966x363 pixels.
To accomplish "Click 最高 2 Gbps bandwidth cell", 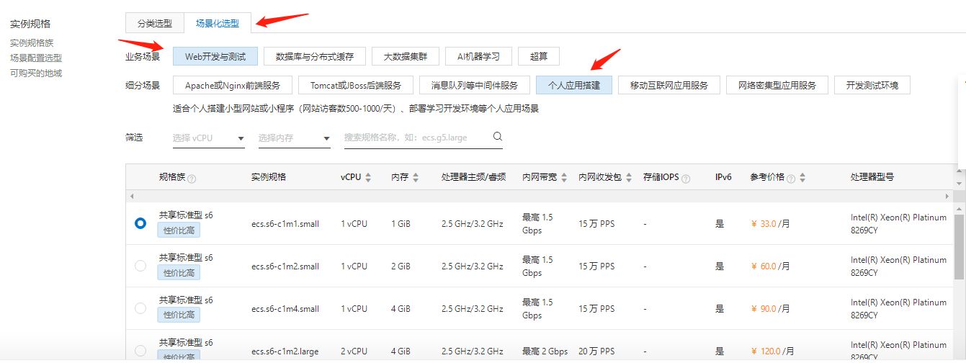I will click(x=545, y=351).
